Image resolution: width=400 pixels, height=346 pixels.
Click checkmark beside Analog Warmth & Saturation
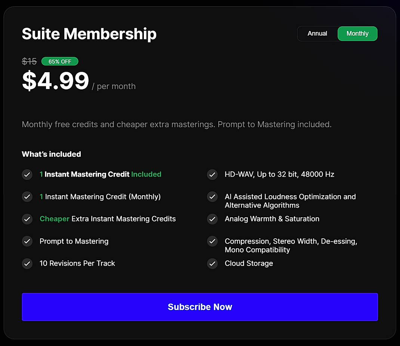click(212, 219)
